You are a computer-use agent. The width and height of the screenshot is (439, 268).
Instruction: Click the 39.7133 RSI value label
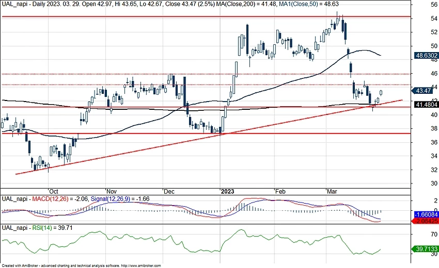(425, 249)
